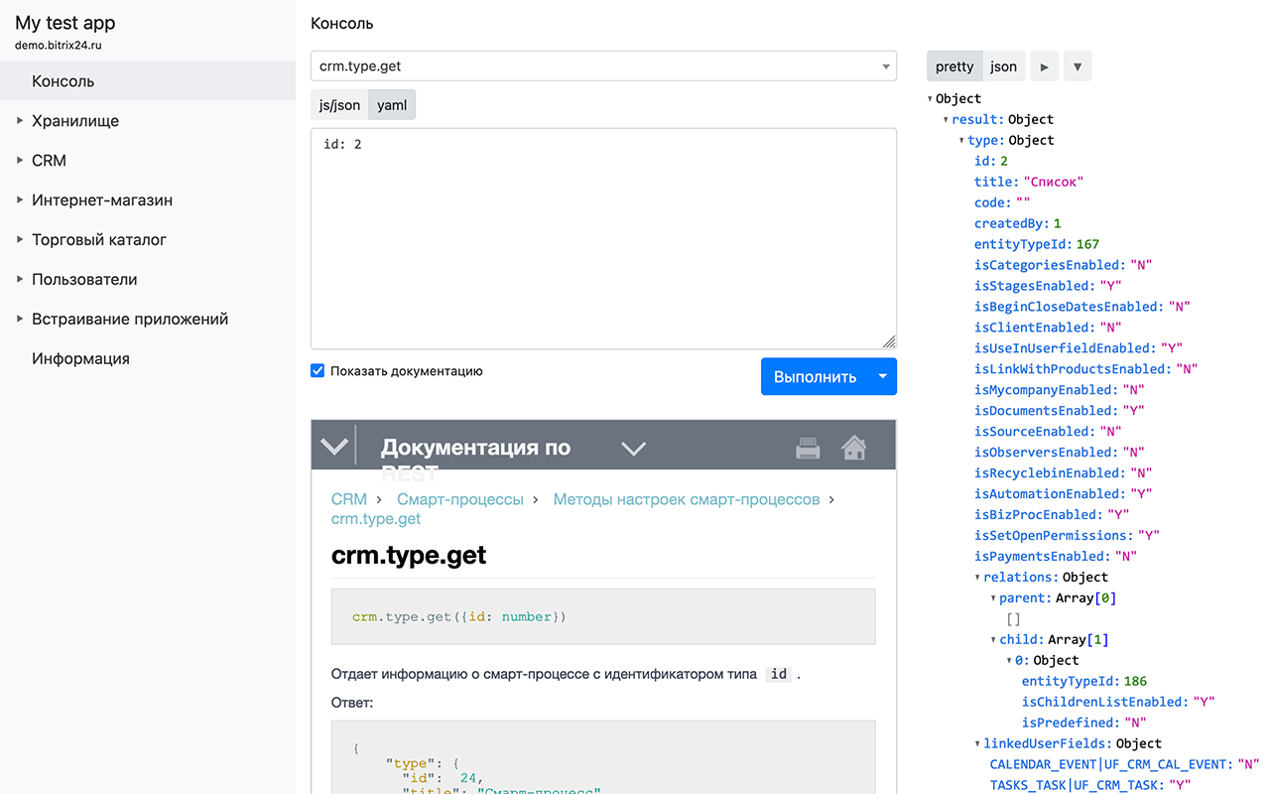This screenshot has width=1270, height=794.
Task: Click the isClientEnabled: "N" row
Action: [1048, 328]
